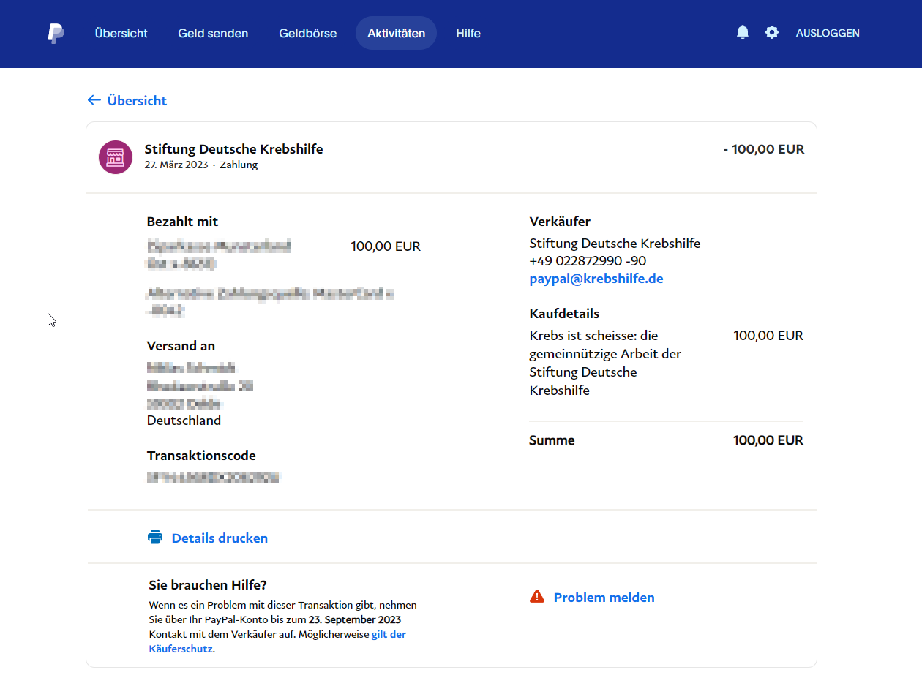
Task: Click the seller phone number +49 022872990
Action: point(577,261)
